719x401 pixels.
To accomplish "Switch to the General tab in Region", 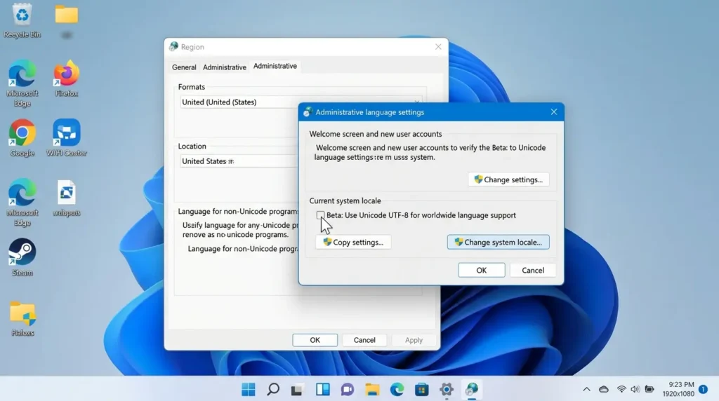I will (x=184, y=67).
